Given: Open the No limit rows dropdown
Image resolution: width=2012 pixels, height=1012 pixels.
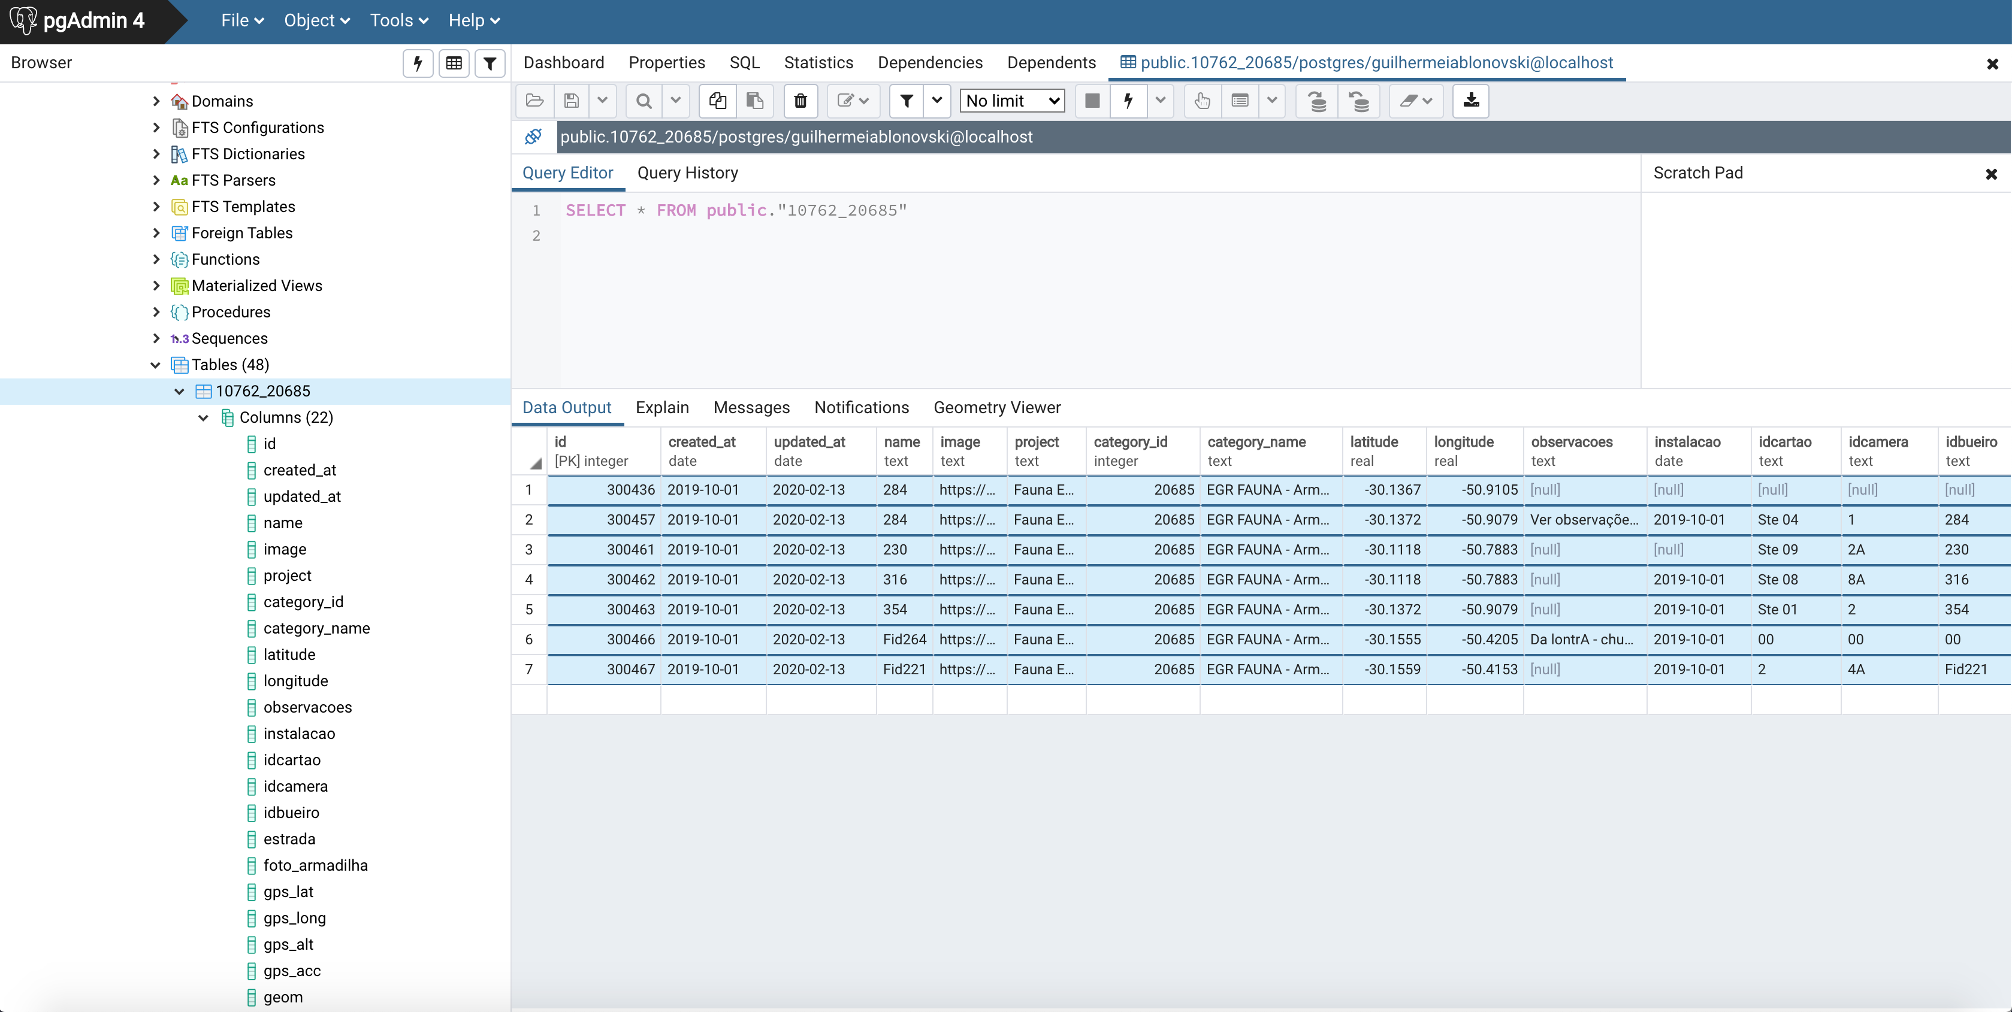Looking at the screenshot, I should 1011,101.
